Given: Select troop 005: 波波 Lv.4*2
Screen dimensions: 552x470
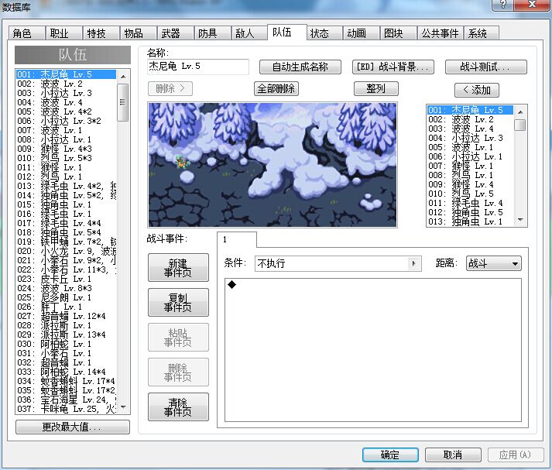Looking at the screenshot, I should 66,111.
